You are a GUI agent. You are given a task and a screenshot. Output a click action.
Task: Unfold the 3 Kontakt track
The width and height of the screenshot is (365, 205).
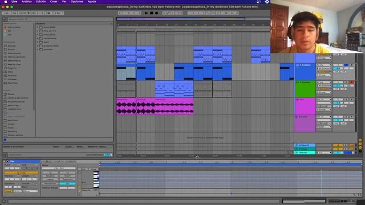[x=297, y=65]
